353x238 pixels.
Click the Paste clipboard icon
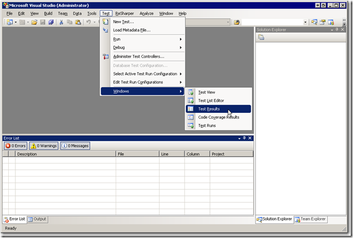tap(78, 22)
